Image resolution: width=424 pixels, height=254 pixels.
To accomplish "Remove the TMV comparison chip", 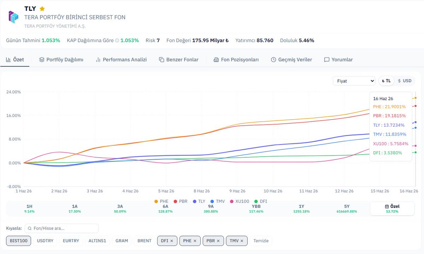I will [x=242, y=241].
